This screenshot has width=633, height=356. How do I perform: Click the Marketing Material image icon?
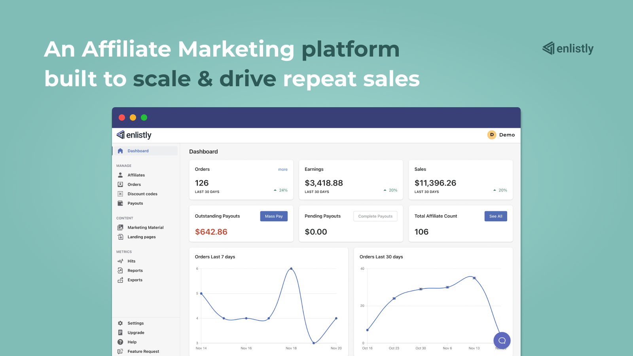[x=120, y=227]
